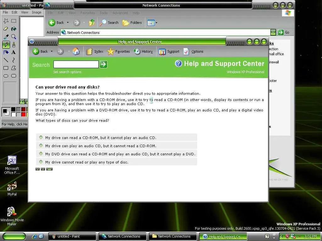This screenshot has width=322, height=241.
Task: Click the third wide troubleshooter button below options
Action: tap(49, 169)
